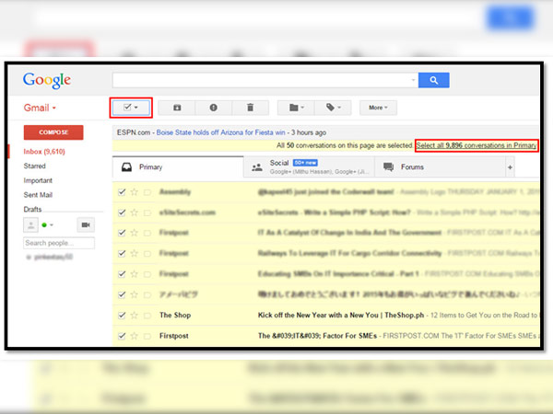This screenshot has height=414, width=553.
Task: Open the Gmail dropdown menu
Action: [x=40, y=108]
